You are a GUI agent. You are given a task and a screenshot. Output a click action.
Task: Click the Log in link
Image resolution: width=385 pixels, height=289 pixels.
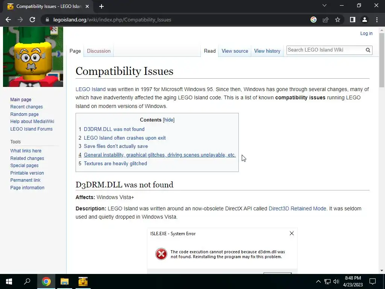[x=366, y=33]
